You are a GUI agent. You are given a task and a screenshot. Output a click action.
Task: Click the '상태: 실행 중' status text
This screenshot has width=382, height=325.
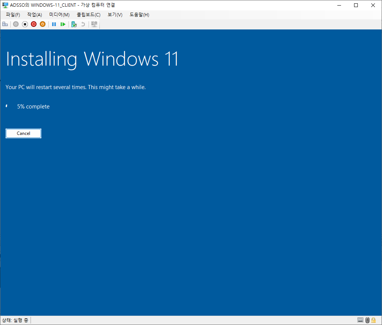[15, 320]
